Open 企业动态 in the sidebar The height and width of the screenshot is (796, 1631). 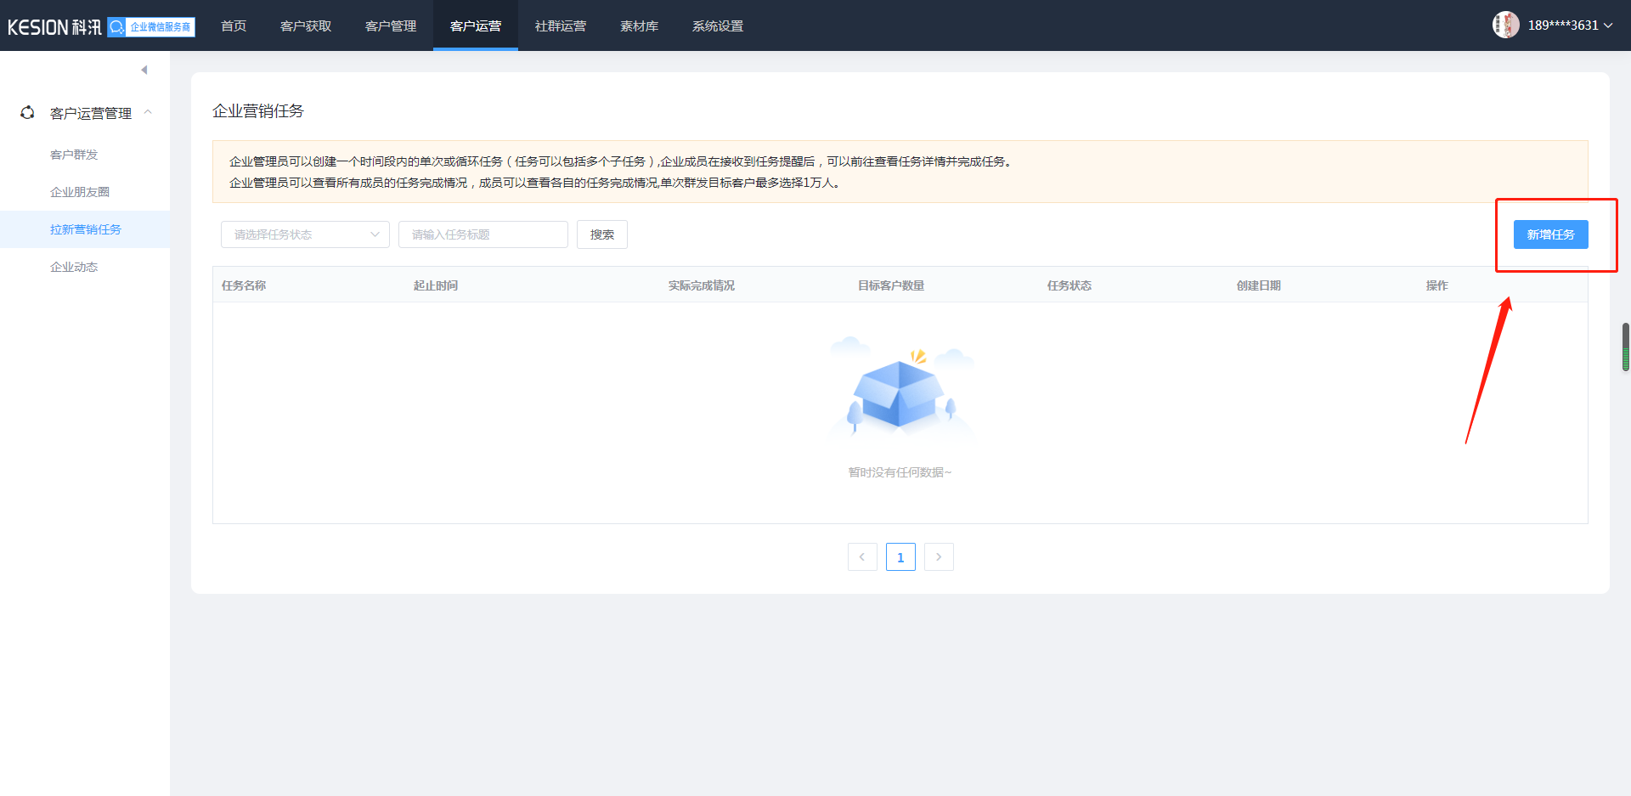[x=85, y=267]
